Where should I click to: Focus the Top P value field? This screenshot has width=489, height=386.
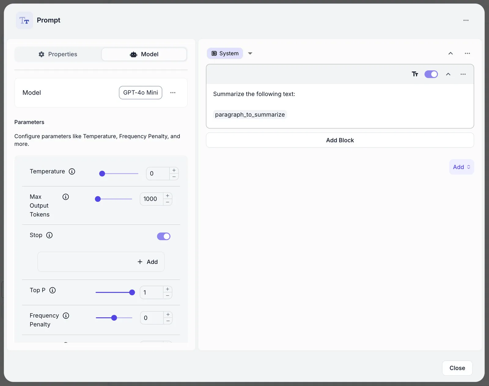tap(152, 292)
